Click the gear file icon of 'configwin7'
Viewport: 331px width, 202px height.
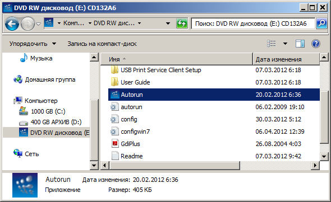(114, 131)
